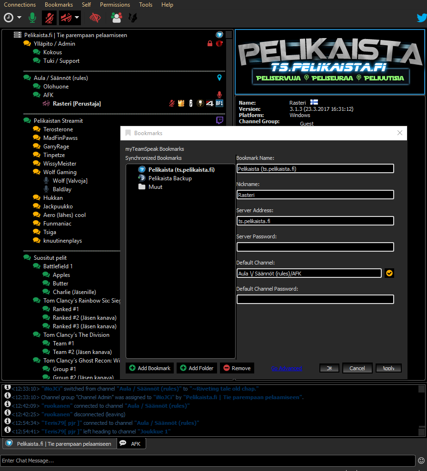Click the Twitch icon on Pelikaistan Streamit
The height and width of the screenshot is (471, 427).
219,120
